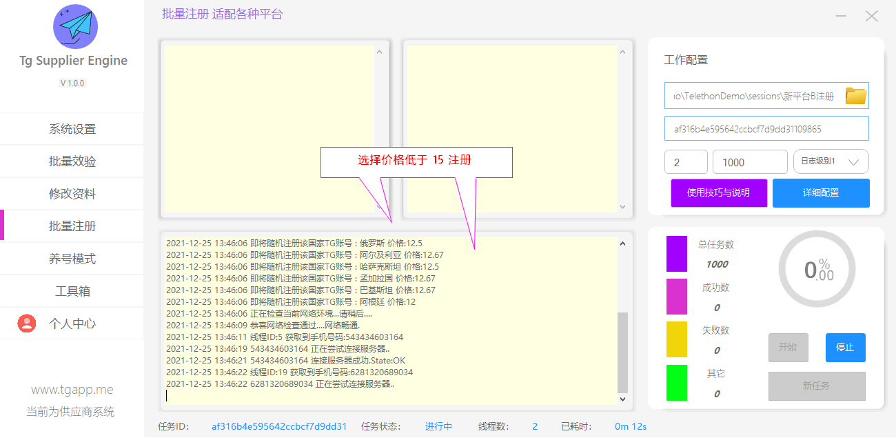Stop the task with 停止 button
The height and width of the screenshot is (438, 896).
[845, 348]
